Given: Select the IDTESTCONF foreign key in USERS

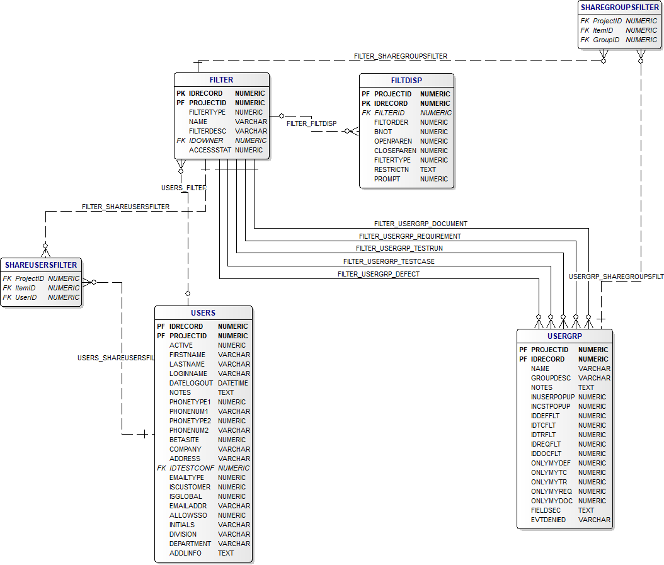Looking at the screenshot, I should [192, 468].
